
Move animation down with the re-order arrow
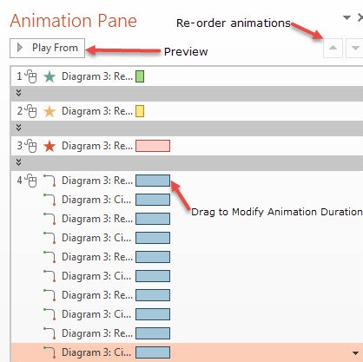click(355, 48)
